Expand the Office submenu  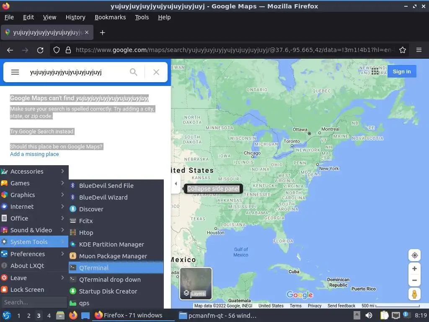(34, 218)
